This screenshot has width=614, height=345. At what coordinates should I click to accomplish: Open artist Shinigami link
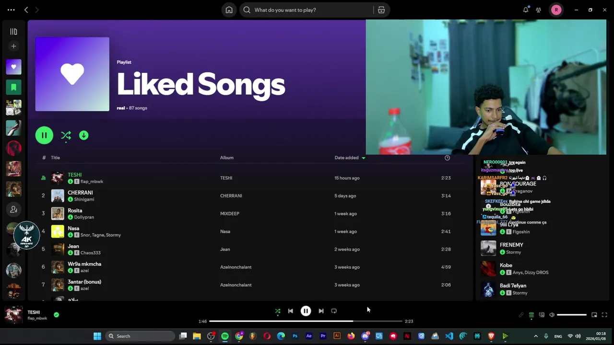click(x=84, y=199)
